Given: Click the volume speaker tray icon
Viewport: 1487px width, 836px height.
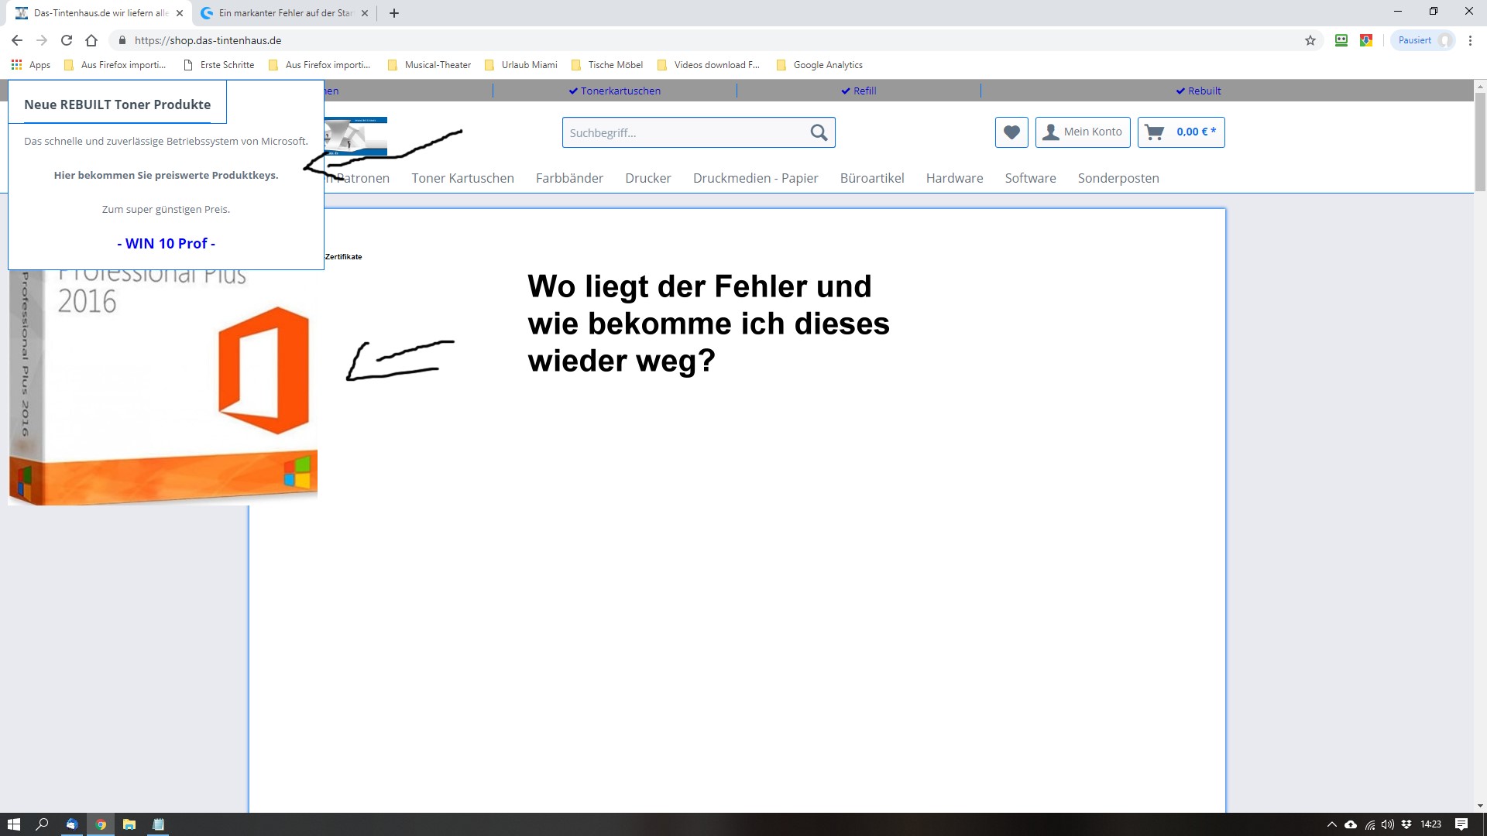Looking at the screenshot, I should (x=1388, y=824).
